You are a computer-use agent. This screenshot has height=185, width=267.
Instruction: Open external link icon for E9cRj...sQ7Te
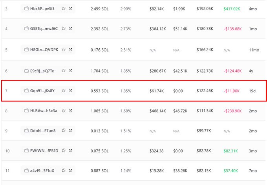pyautogui.click(x=70, y=71)
